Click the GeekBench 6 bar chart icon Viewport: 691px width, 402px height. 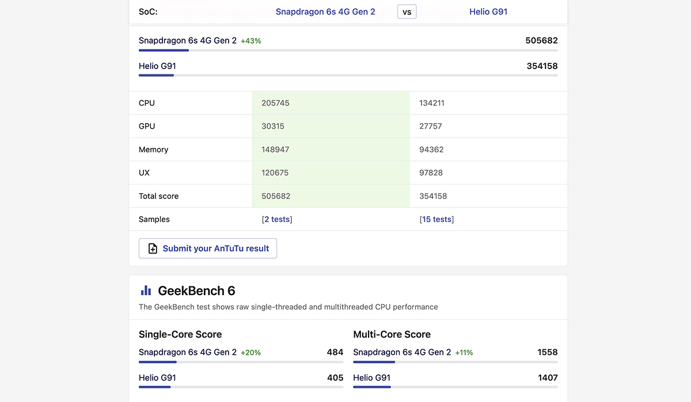[146, 290]
